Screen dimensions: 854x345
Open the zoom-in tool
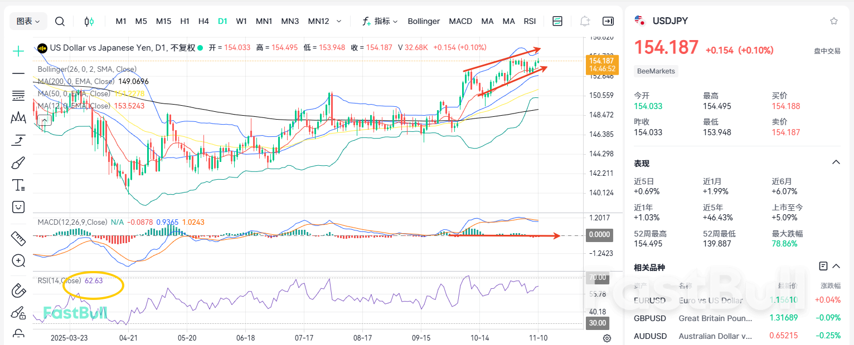[18, 260]
